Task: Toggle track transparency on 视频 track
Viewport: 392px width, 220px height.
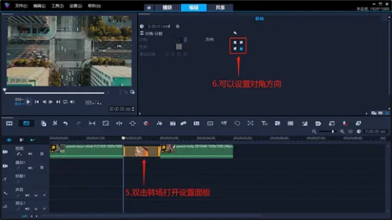Action: coord(42,154)
